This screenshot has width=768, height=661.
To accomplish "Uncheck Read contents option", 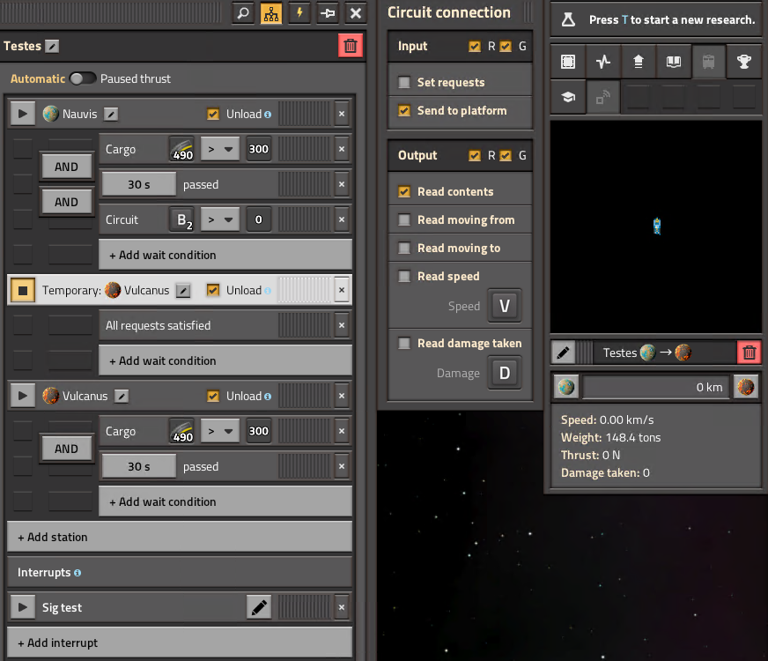I will click(404, 191).
